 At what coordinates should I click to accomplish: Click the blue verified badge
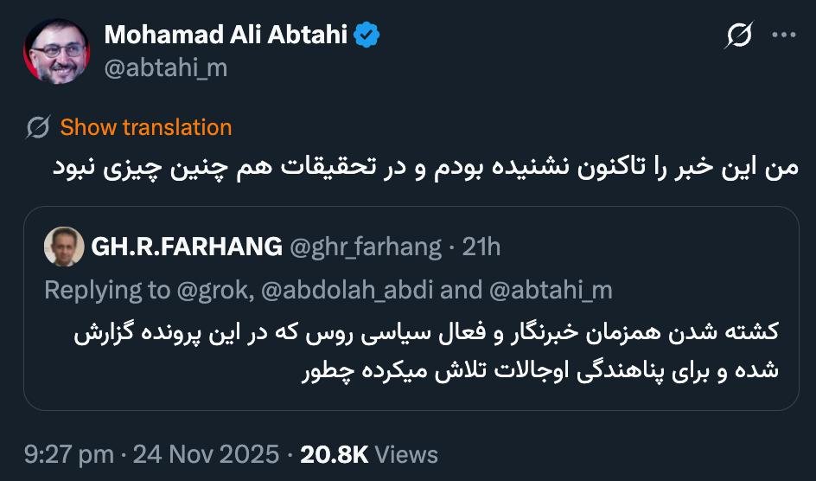pyautogui.click(x=367, y=35)
